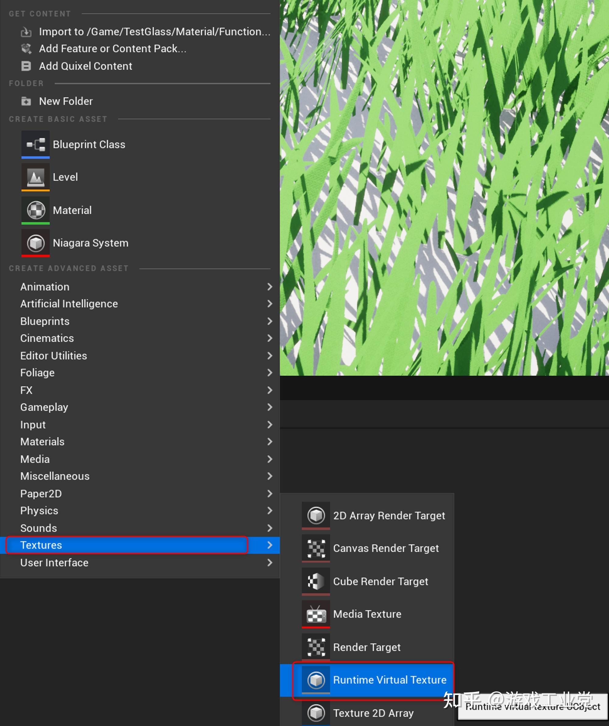Click the Runtime Virtual Texture cube icon
The height and width of the screenshot is (726, 609).
pos(315,680)
